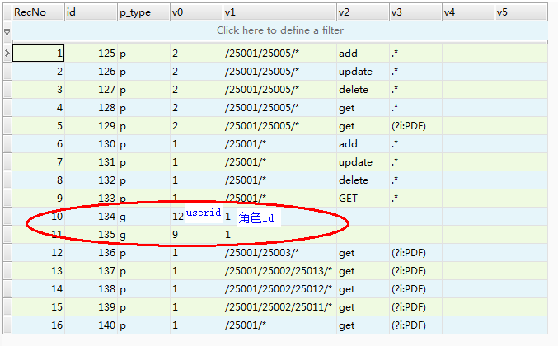Select the id cell 130
558x346 pixels.
(x=91, y=144)
